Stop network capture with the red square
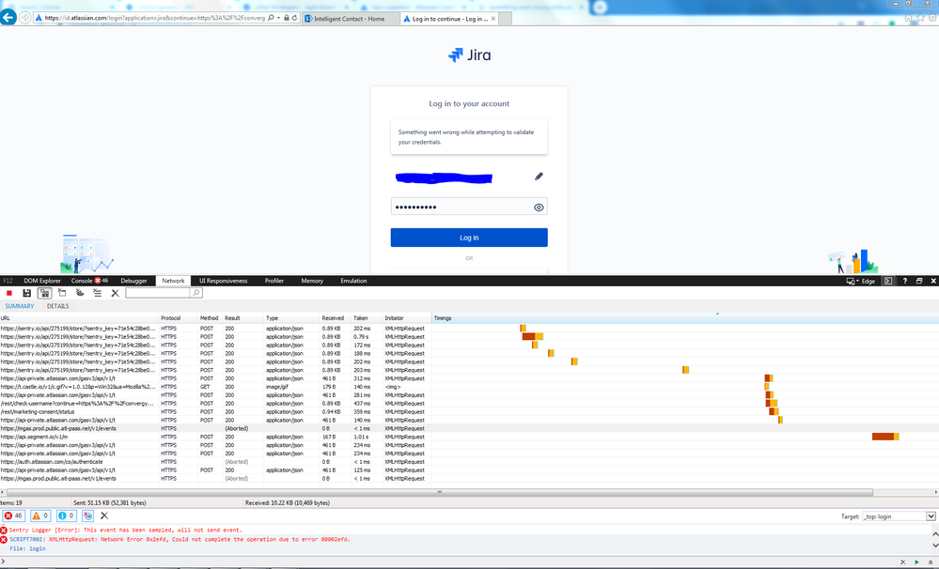This screenshot has height=569, width=939. [9, 293]
